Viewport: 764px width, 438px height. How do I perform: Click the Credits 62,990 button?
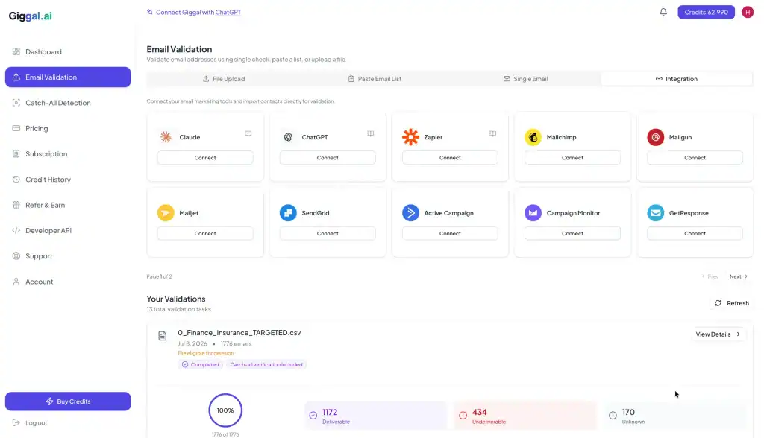pyautogui.click(x=706, y=12)
